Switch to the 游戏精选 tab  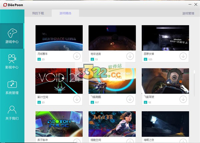(65, 13)
